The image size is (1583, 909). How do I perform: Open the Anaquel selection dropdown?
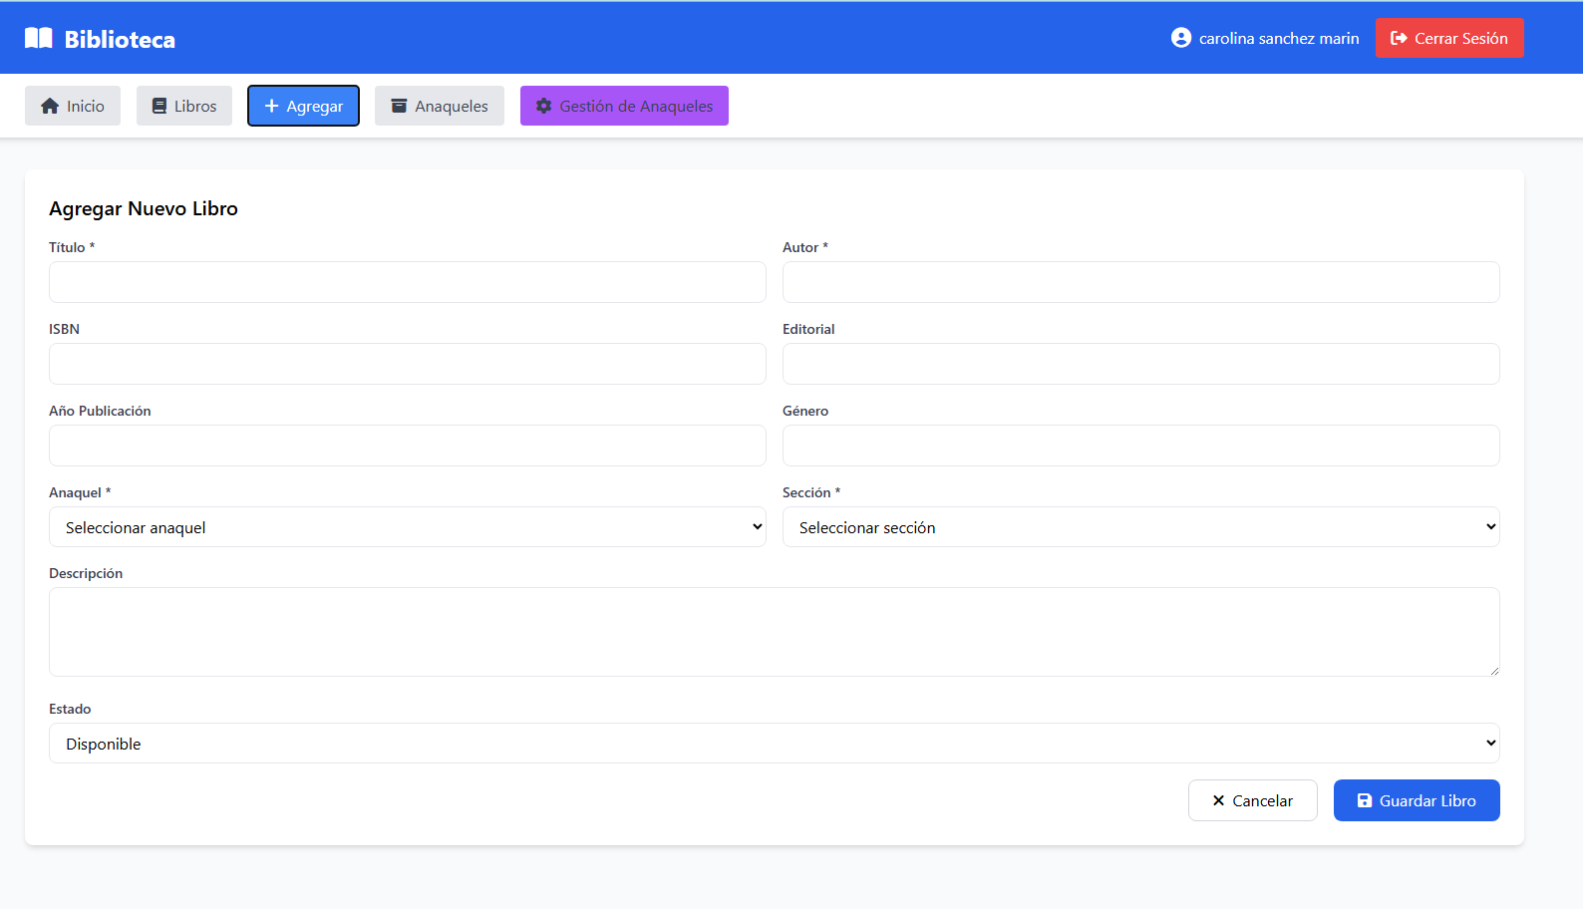(407, 527)
